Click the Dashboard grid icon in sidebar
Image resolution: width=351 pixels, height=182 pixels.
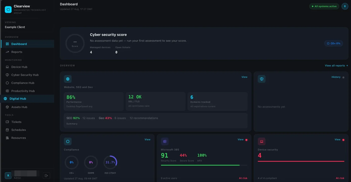tap(7, 44)
